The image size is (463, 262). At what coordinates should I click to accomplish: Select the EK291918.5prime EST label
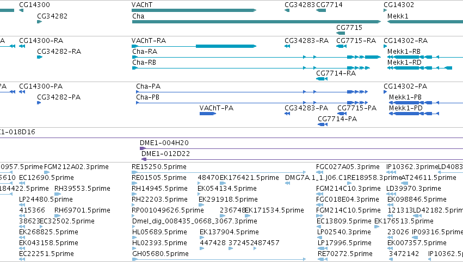(x=228, y=199)
